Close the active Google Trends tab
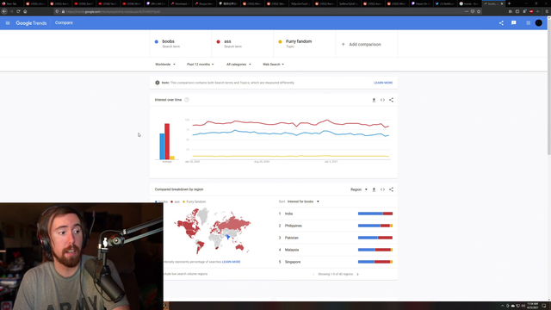The height and width of the screenshot is (310, 551). pyautogui.click(x=502, y=3)
